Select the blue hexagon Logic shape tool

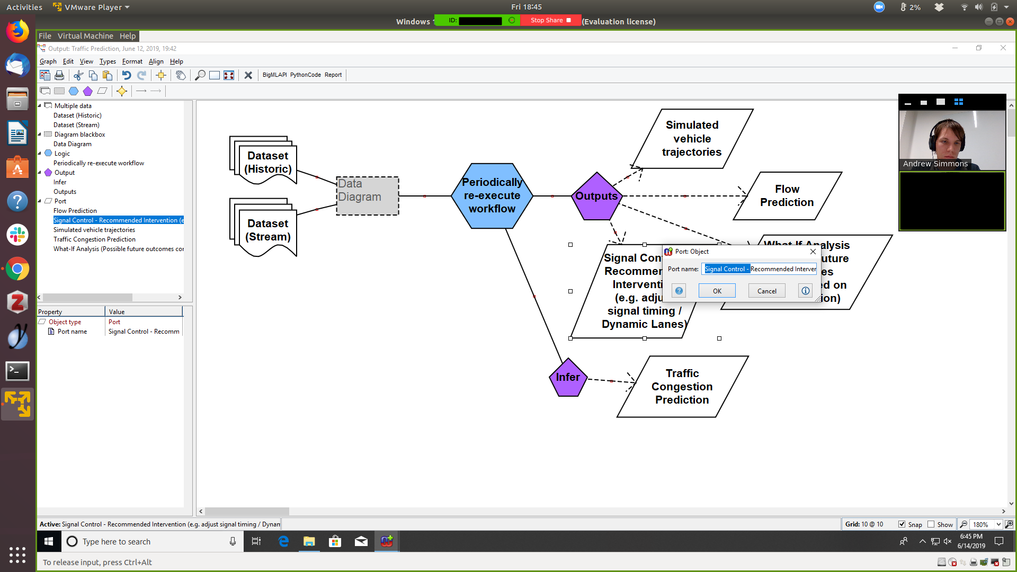click(x=74, y=91)
